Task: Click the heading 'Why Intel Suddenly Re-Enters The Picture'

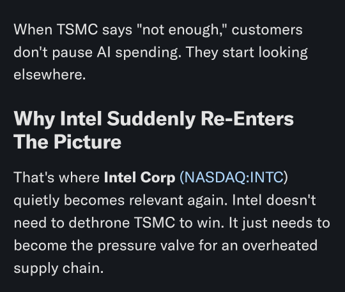Action: point(153,130)
